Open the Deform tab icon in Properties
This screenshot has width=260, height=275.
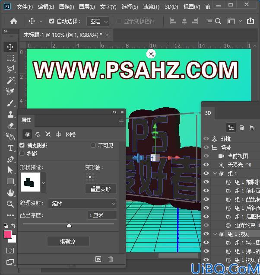[x=38, y=134]
